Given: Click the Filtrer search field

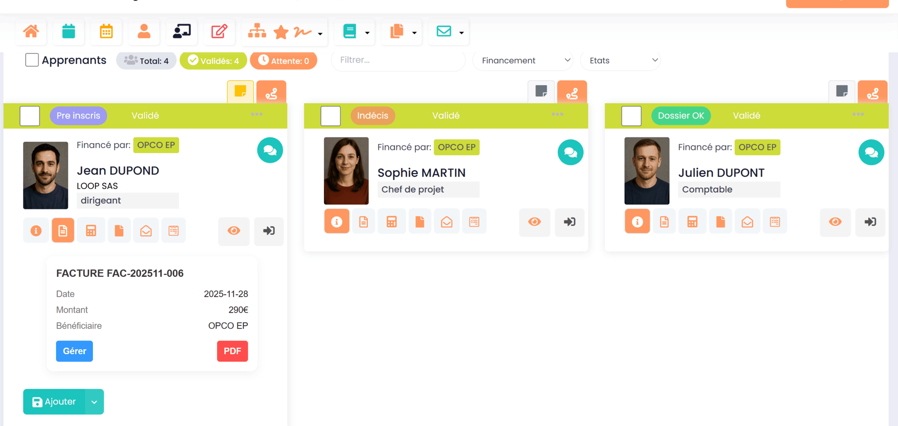Looking at the screenshot, I should tap(398, 60).
